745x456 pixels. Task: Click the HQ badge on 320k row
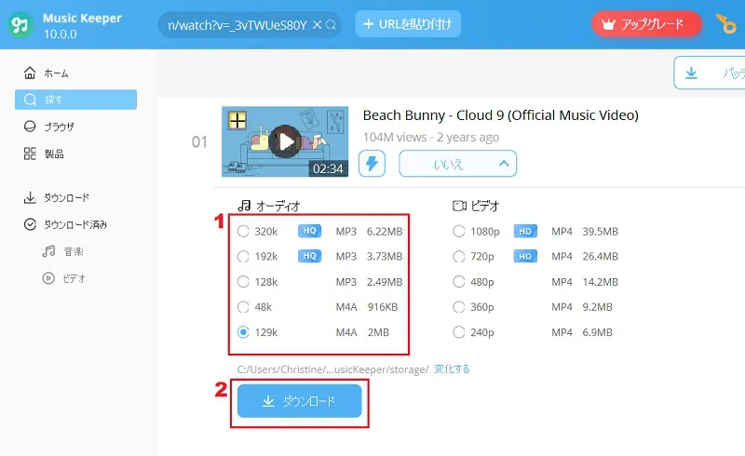click(309, 231)
